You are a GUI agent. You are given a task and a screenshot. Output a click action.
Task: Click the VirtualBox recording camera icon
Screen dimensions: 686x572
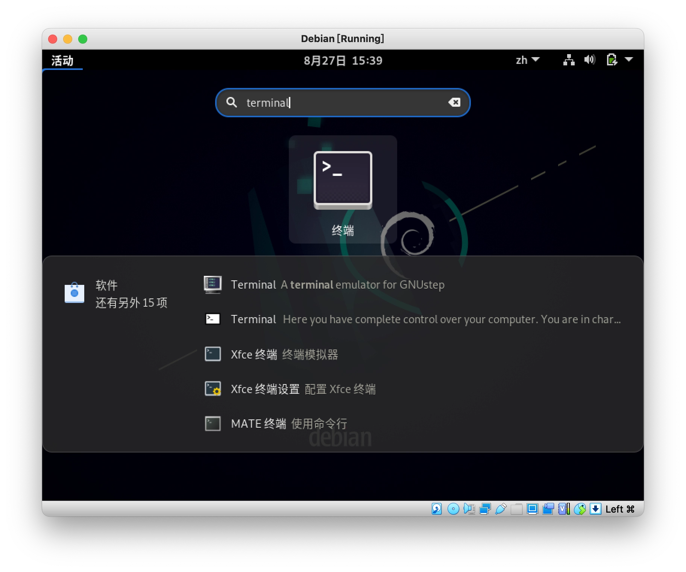pos(548,509)
